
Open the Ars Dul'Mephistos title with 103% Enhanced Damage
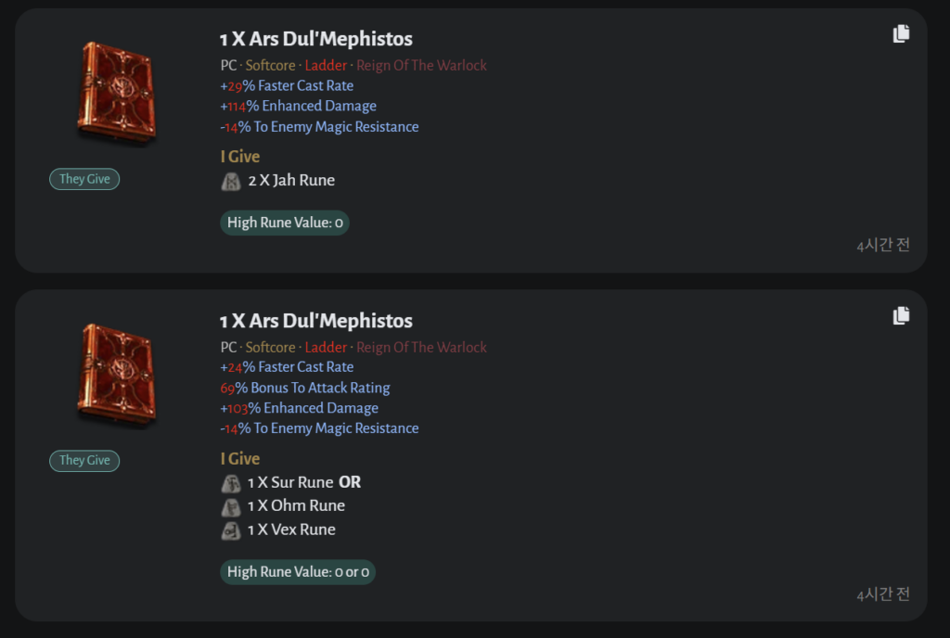(x=316, y=321)
